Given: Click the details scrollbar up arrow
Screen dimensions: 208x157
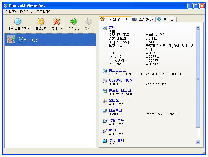Looking at the screenshot, I should (198, 28).
